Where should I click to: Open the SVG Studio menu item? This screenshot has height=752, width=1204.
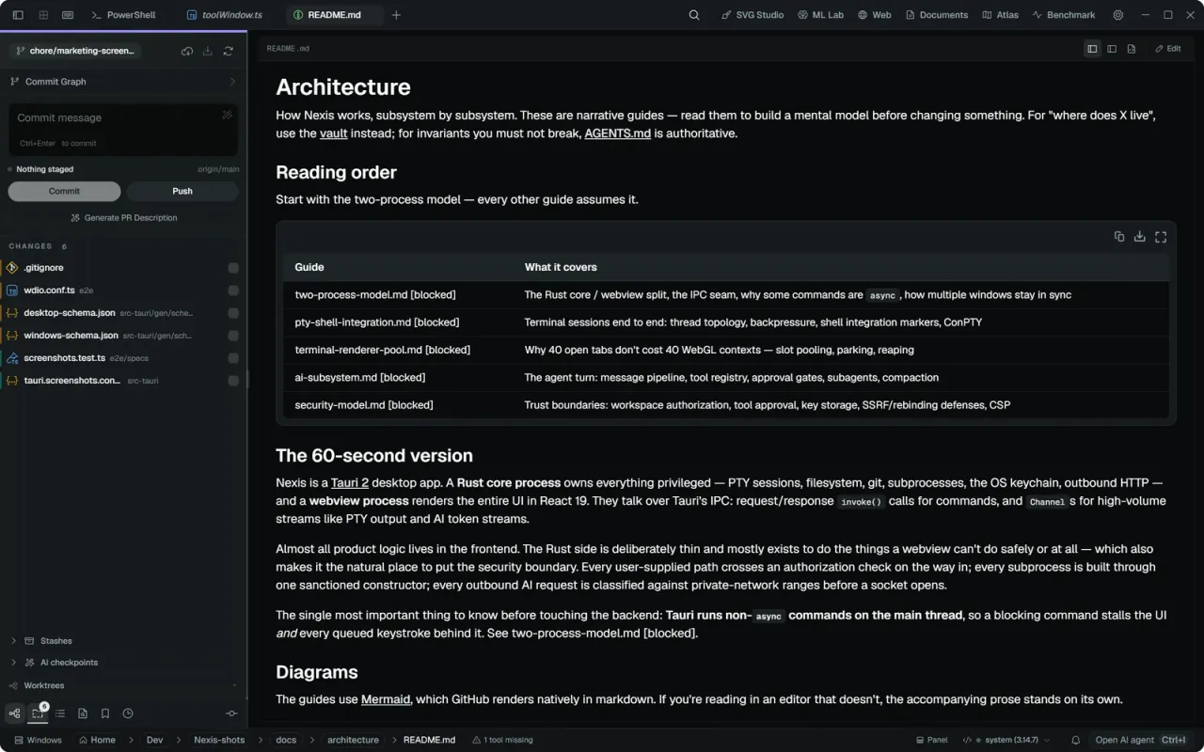point(752,15)
